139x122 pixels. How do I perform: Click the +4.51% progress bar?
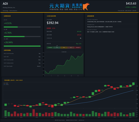pos(22,27)
